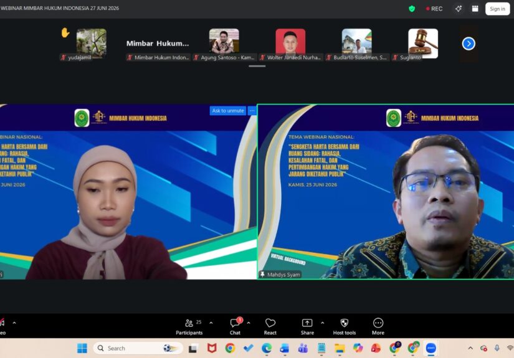Launch Google Chrome from the taskbar

[230, 348]
